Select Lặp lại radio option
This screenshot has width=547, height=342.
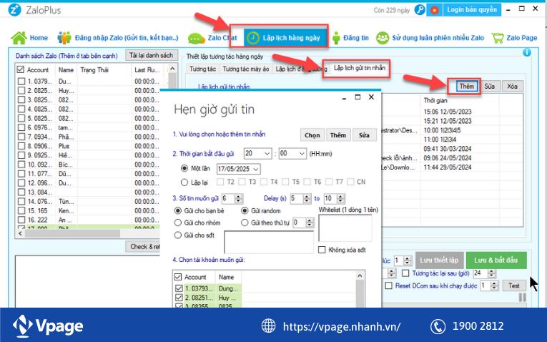pos(184,182)
